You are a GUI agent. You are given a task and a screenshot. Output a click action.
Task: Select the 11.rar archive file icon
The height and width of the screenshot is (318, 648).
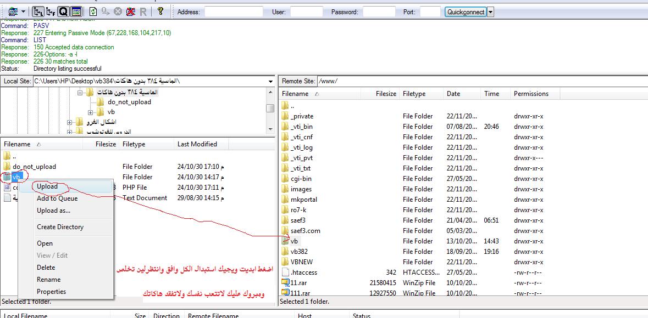(x=285, y=283)
